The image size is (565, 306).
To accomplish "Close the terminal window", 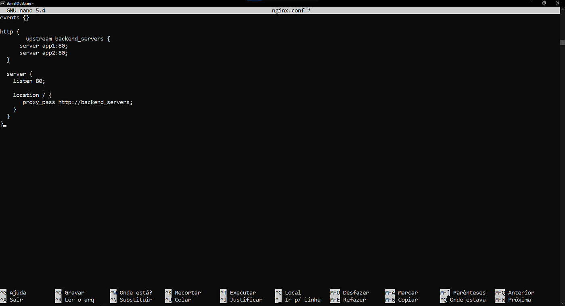I will coord(557,3).
